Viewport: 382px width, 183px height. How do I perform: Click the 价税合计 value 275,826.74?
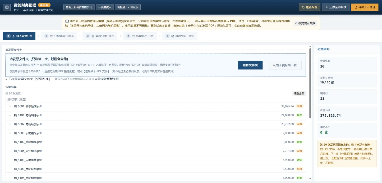coord(330,115)
